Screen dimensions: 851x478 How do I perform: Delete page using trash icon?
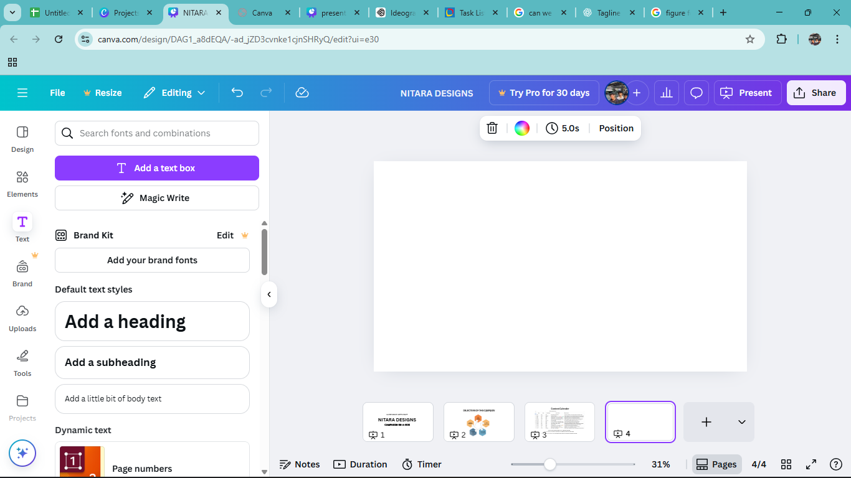pyautogui.click(x=492, y=128)
